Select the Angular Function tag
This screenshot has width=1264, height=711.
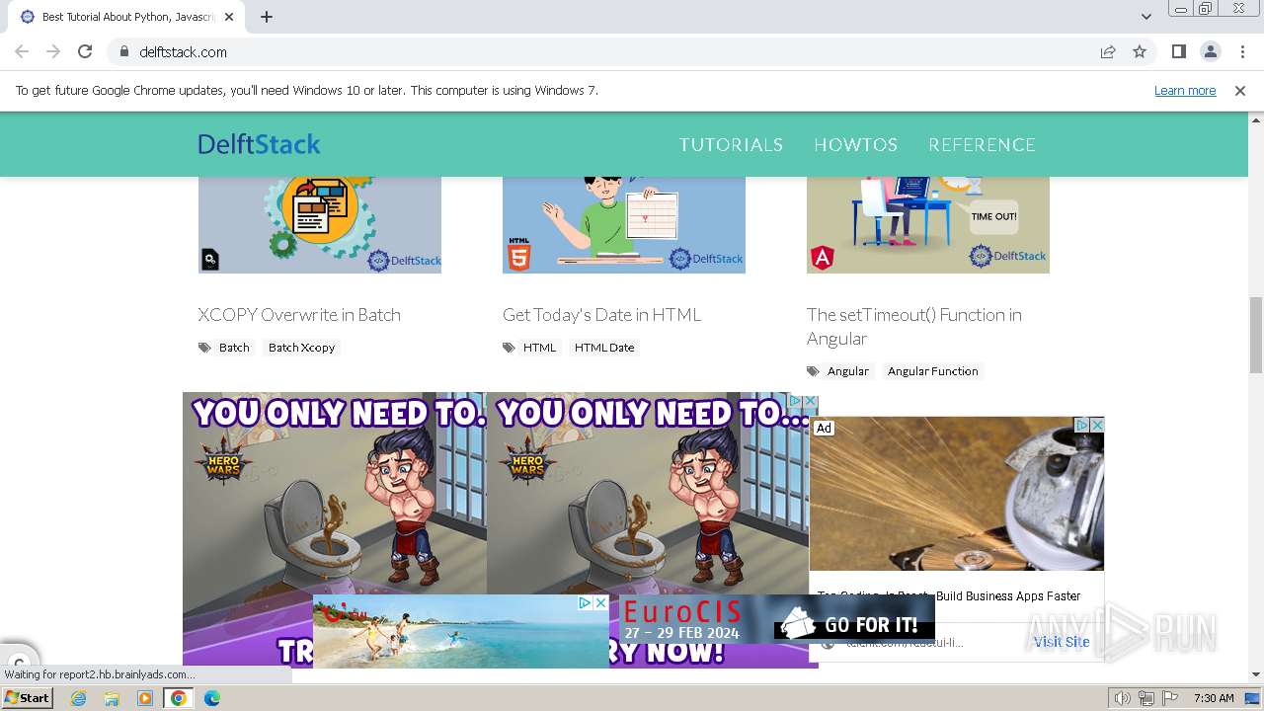pos(932,371)
